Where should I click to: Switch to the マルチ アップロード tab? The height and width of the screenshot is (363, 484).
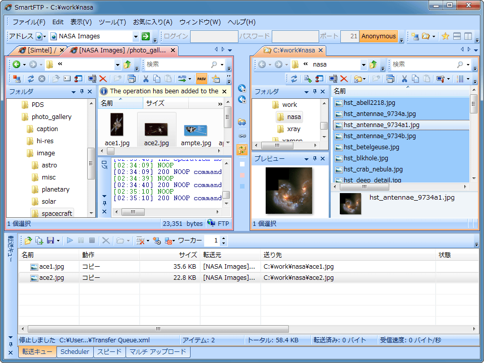[x=158, y=351]
